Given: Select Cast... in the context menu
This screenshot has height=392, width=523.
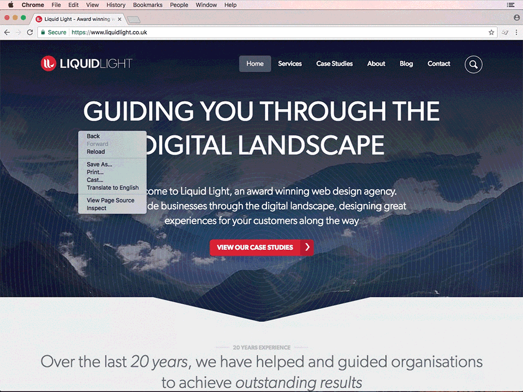Looking at the screenshot, I should pyautogui.click(x=112, y=180).
